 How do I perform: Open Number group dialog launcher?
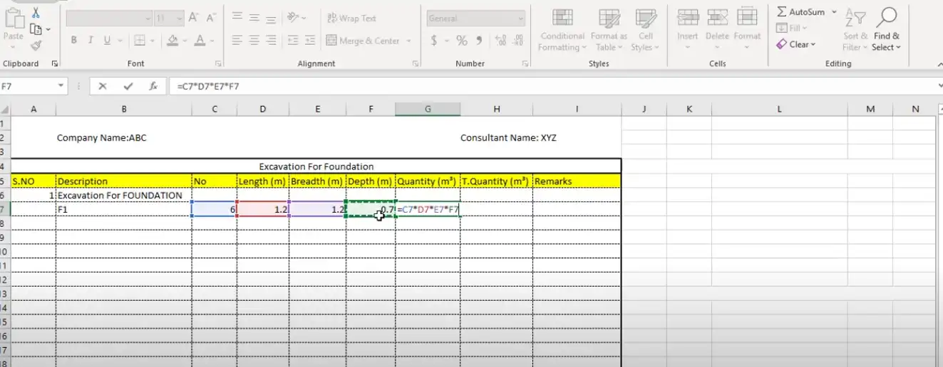[525, 64]
